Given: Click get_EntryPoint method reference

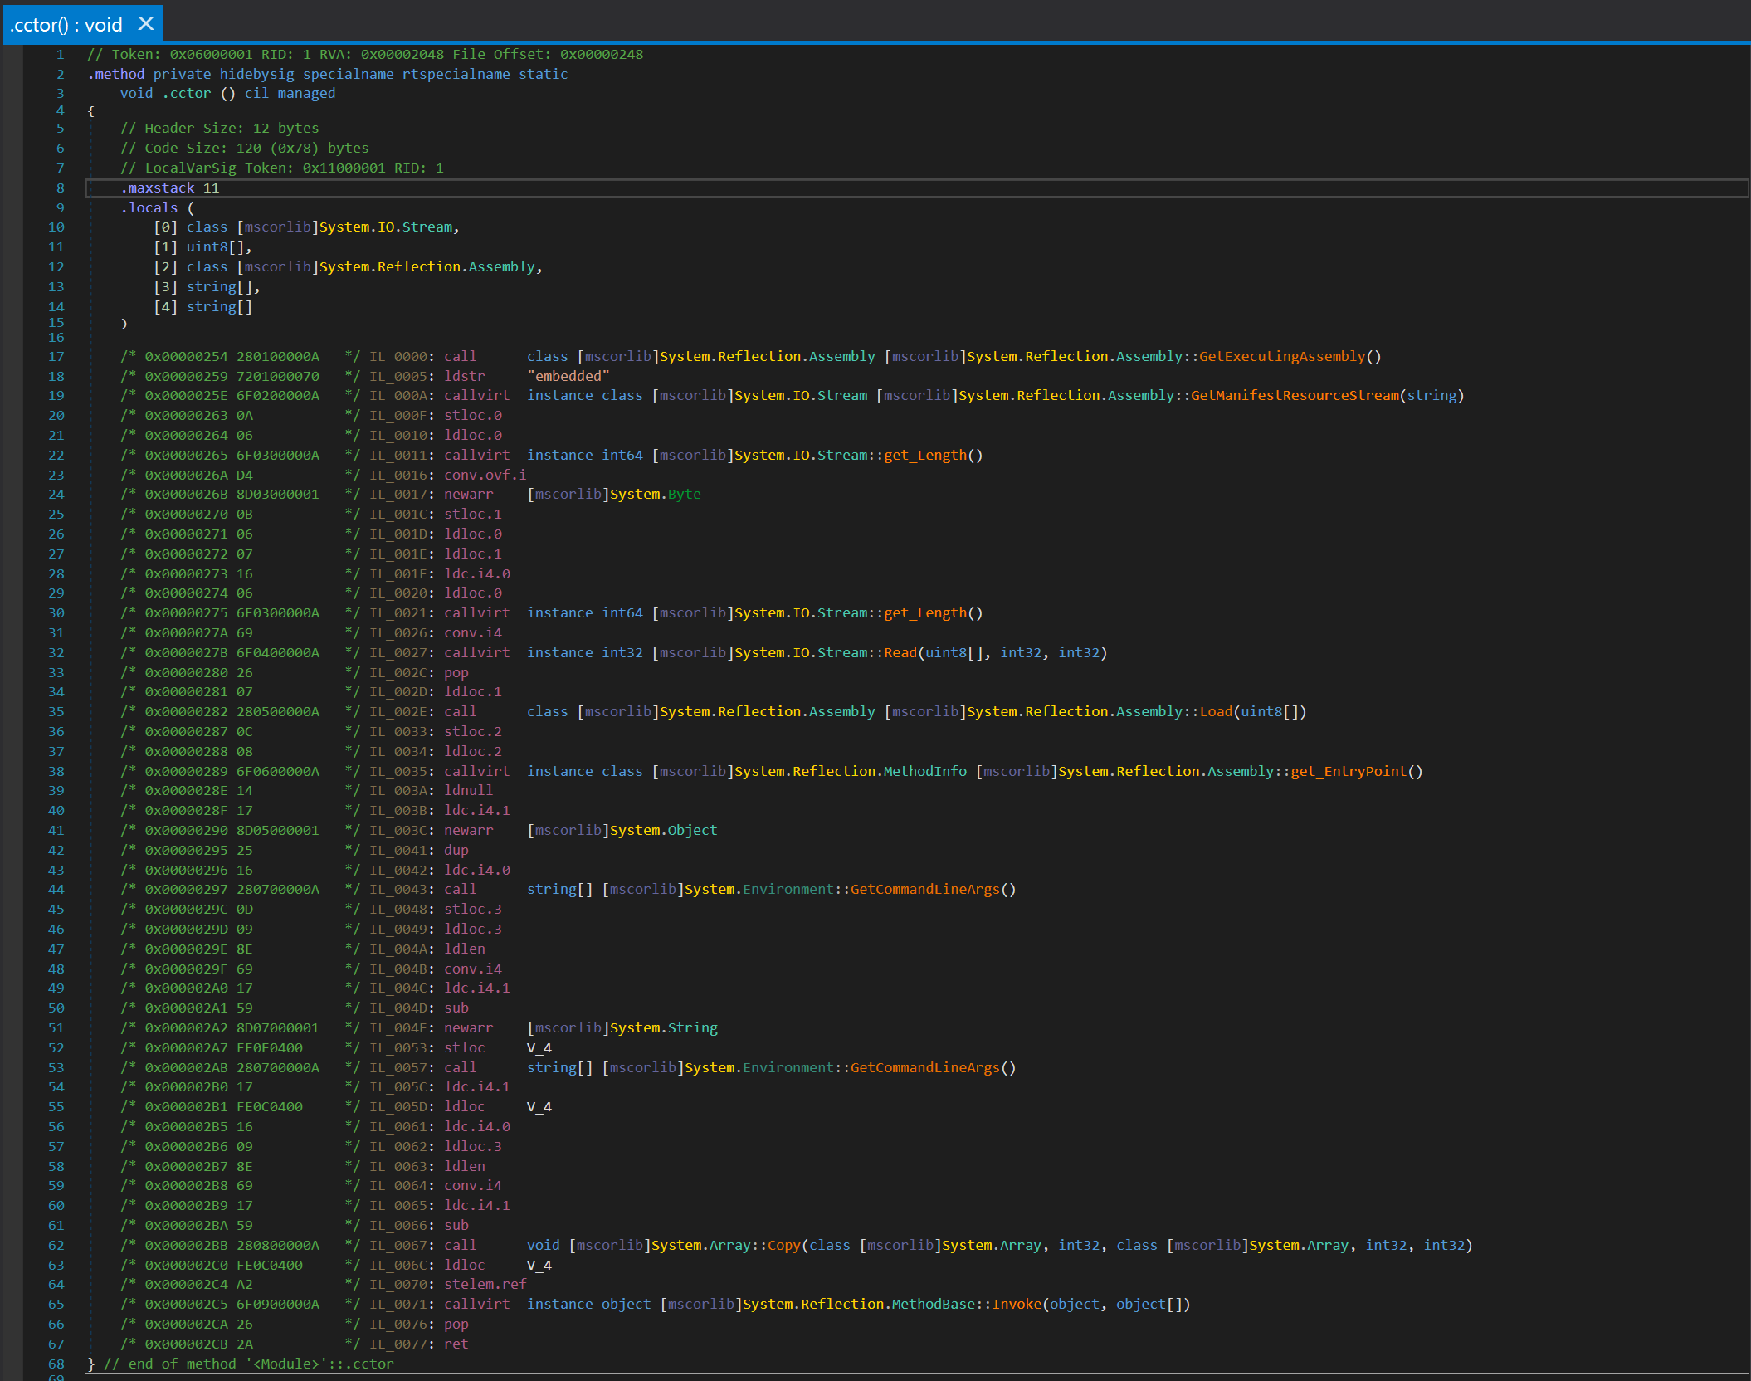Looking at the screenshot, I should 1349,771.
